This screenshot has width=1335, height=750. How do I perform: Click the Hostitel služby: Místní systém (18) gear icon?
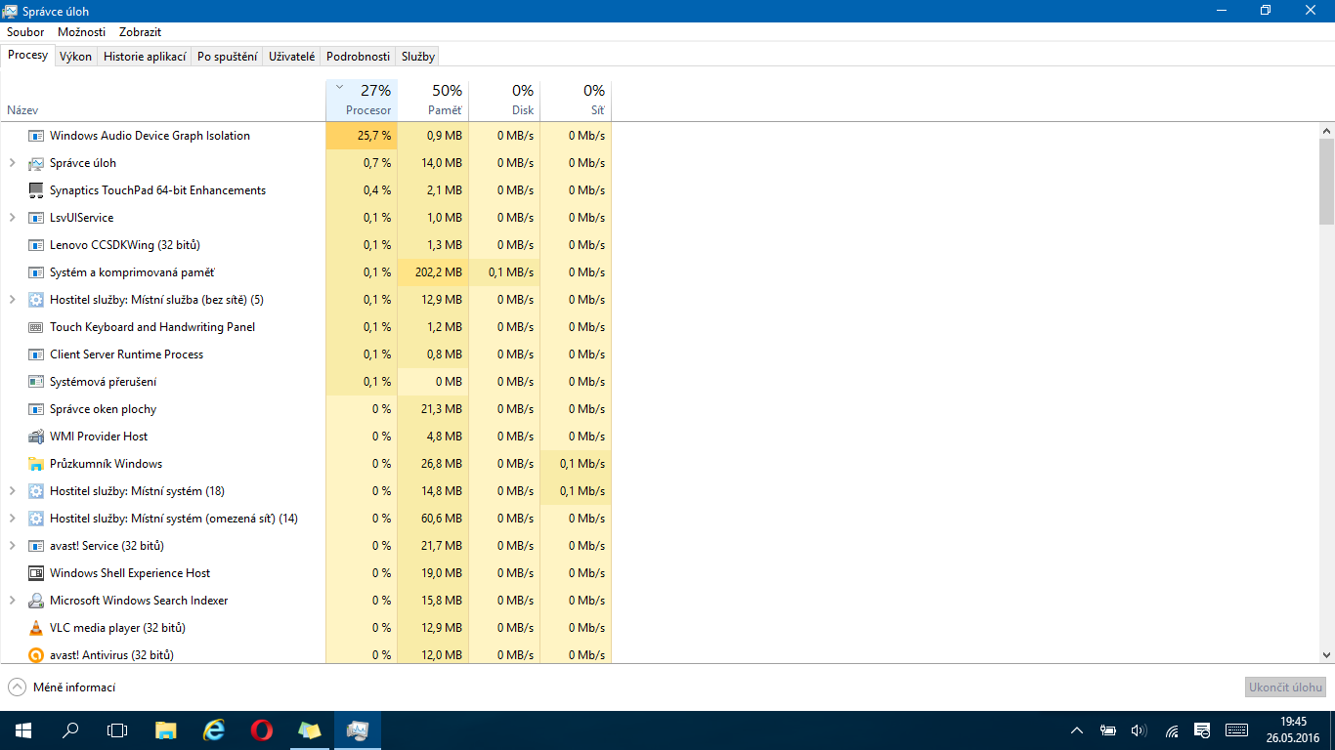pos(36,491)
